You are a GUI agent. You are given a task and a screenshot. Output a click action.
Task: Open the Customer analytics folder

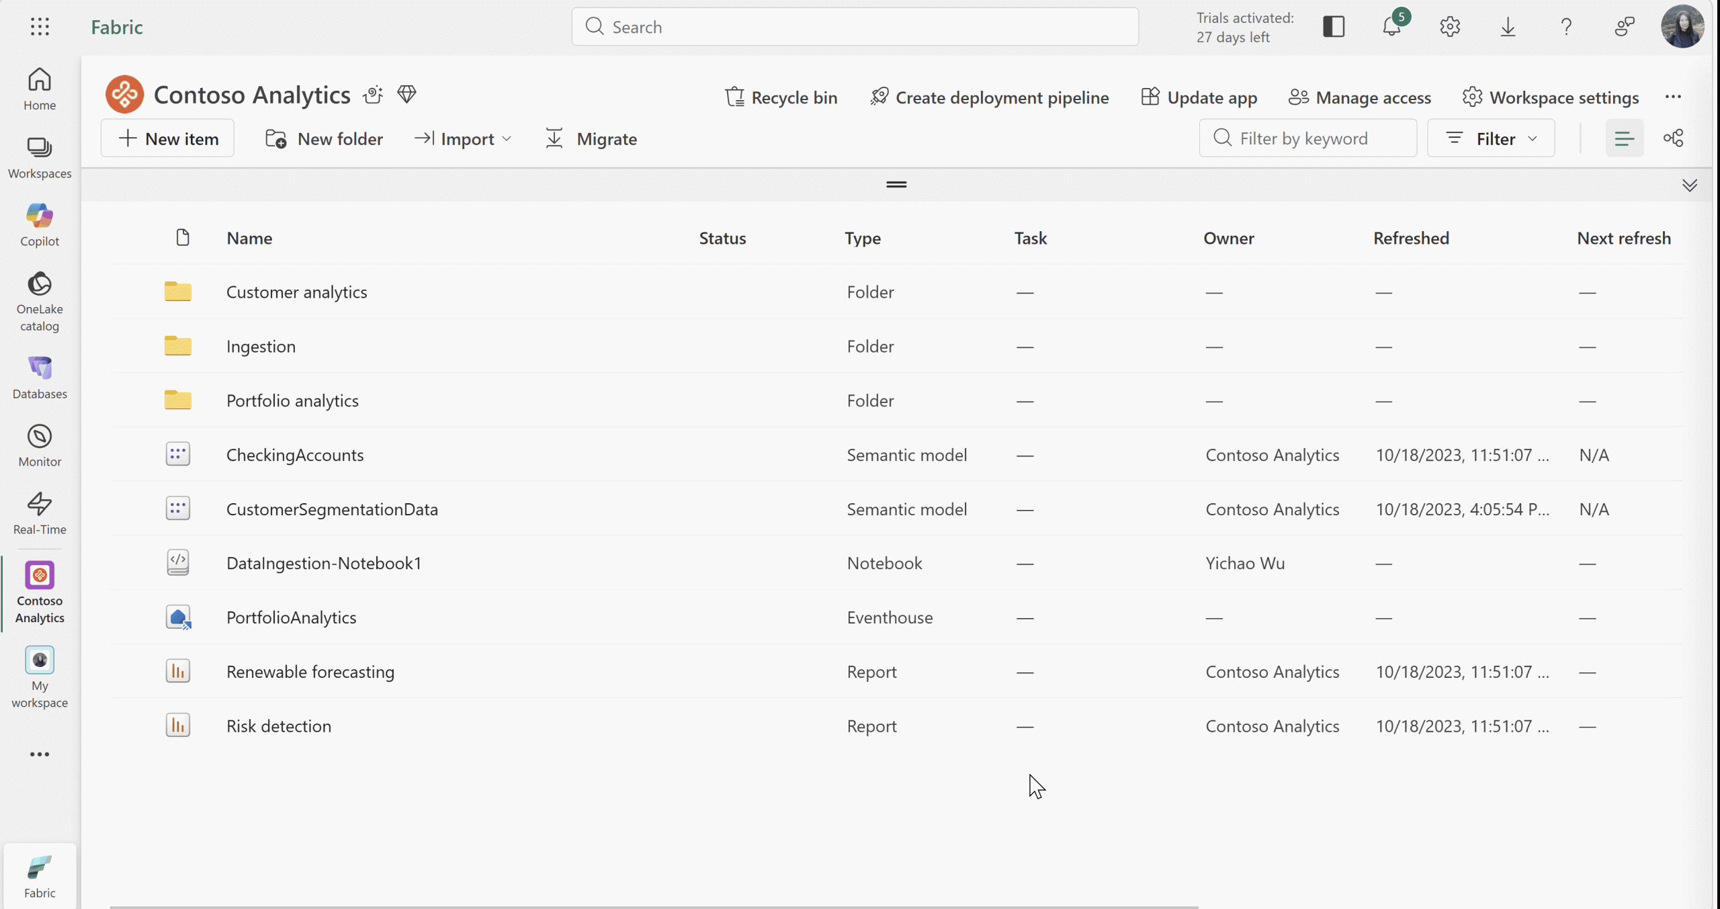coord(296,292)
